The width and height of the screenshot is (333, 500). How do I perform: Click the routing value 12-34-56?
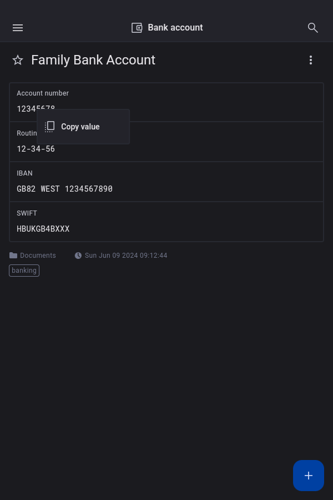(36, 149)
